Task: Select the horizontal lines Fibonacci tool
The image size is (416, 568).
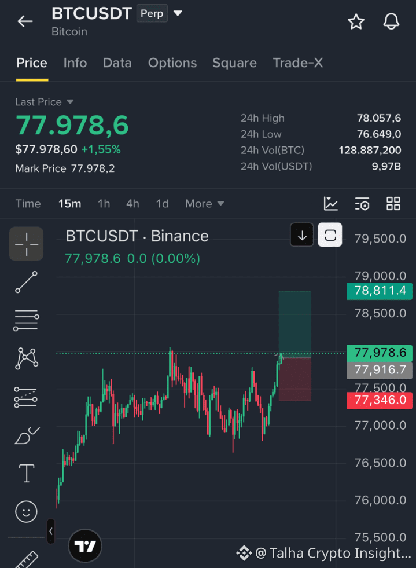Action: [x=26, y=320]
